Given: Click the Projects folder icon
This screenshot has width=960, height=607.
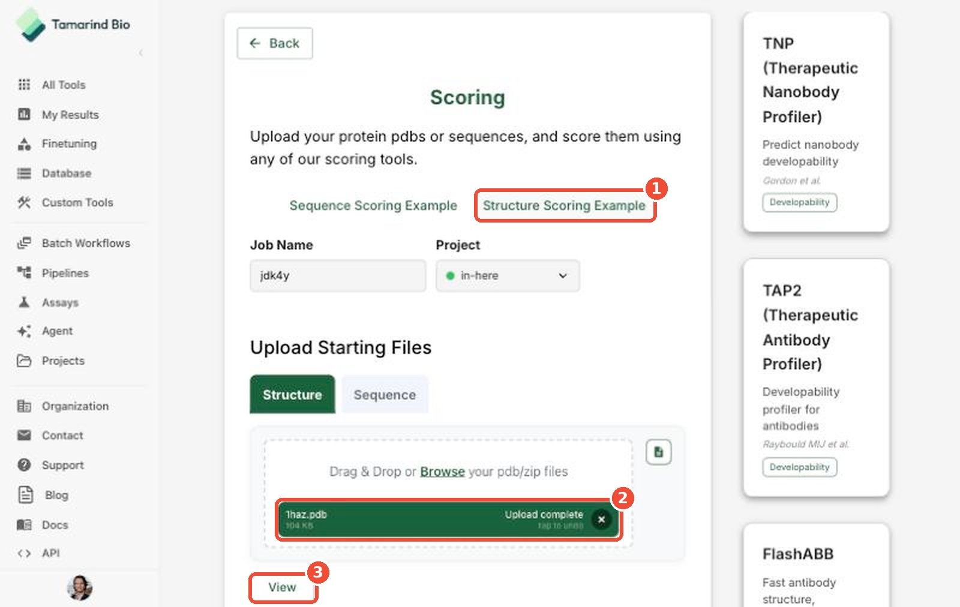Looking at the screenshot, I should pyautogui.click(x=24, y=360).
